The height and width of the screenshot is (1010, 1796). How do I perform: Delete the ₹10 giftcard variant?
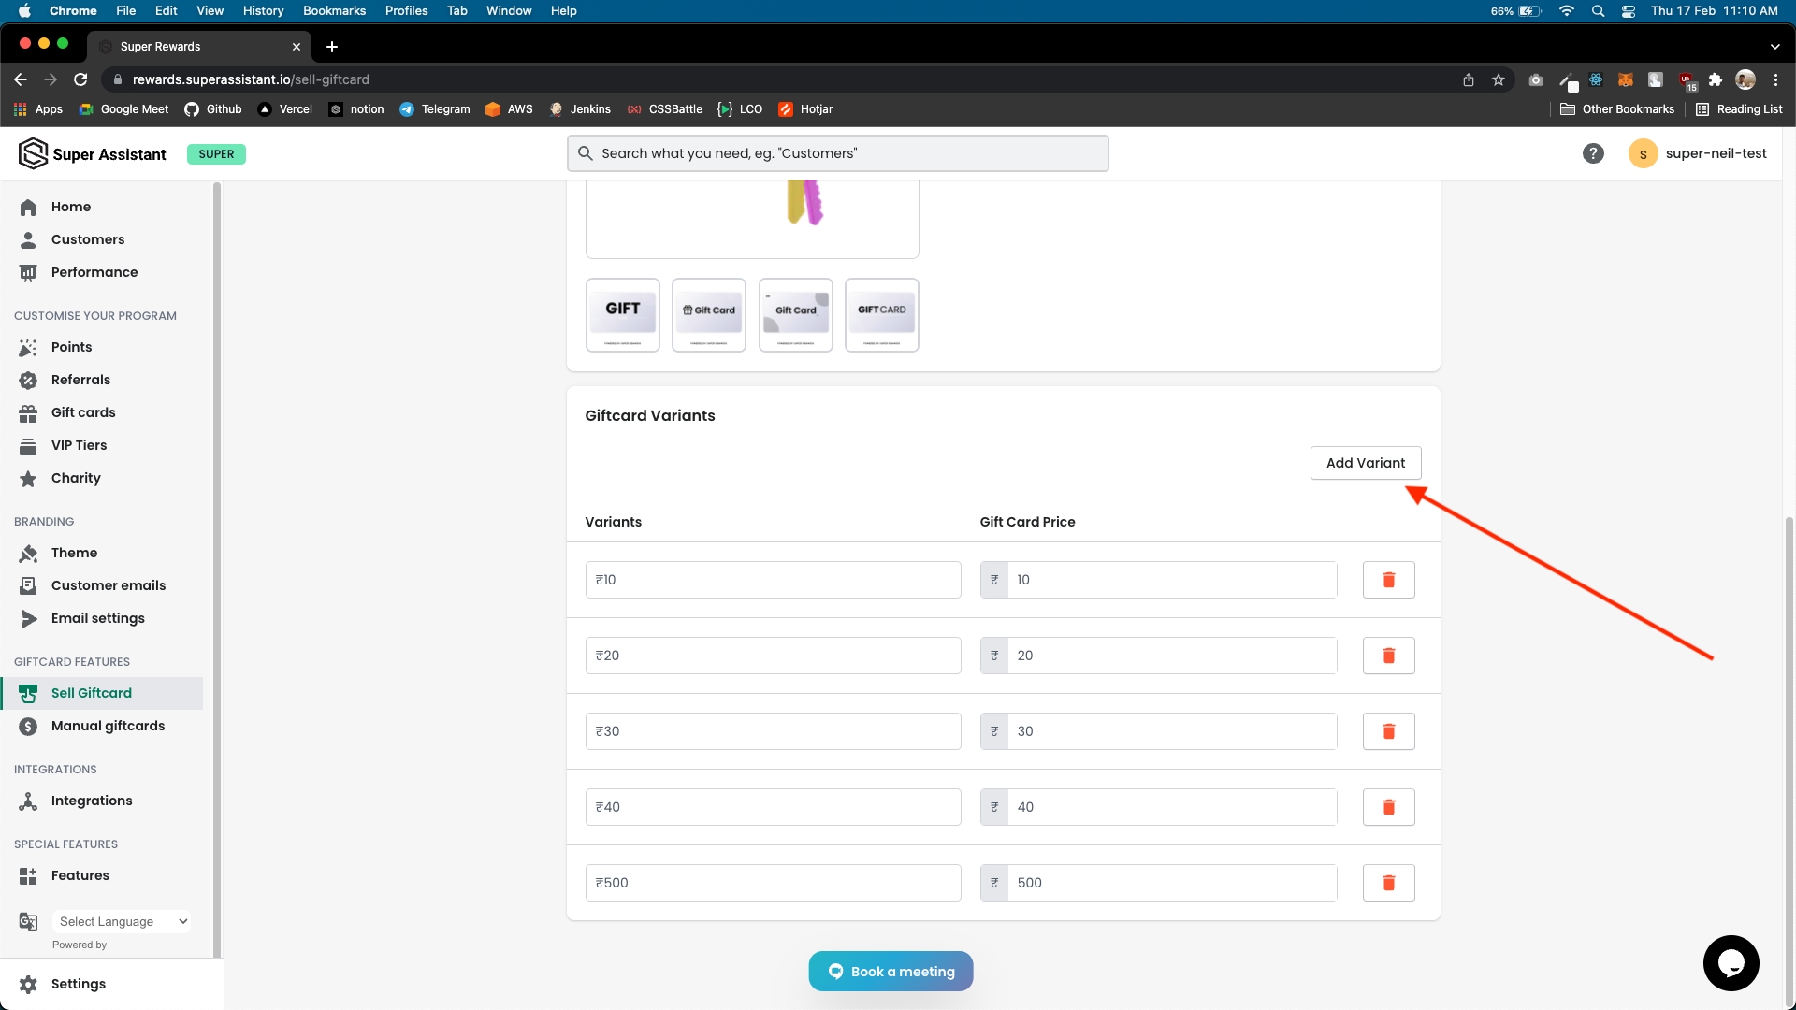(x=1388, y=580)
